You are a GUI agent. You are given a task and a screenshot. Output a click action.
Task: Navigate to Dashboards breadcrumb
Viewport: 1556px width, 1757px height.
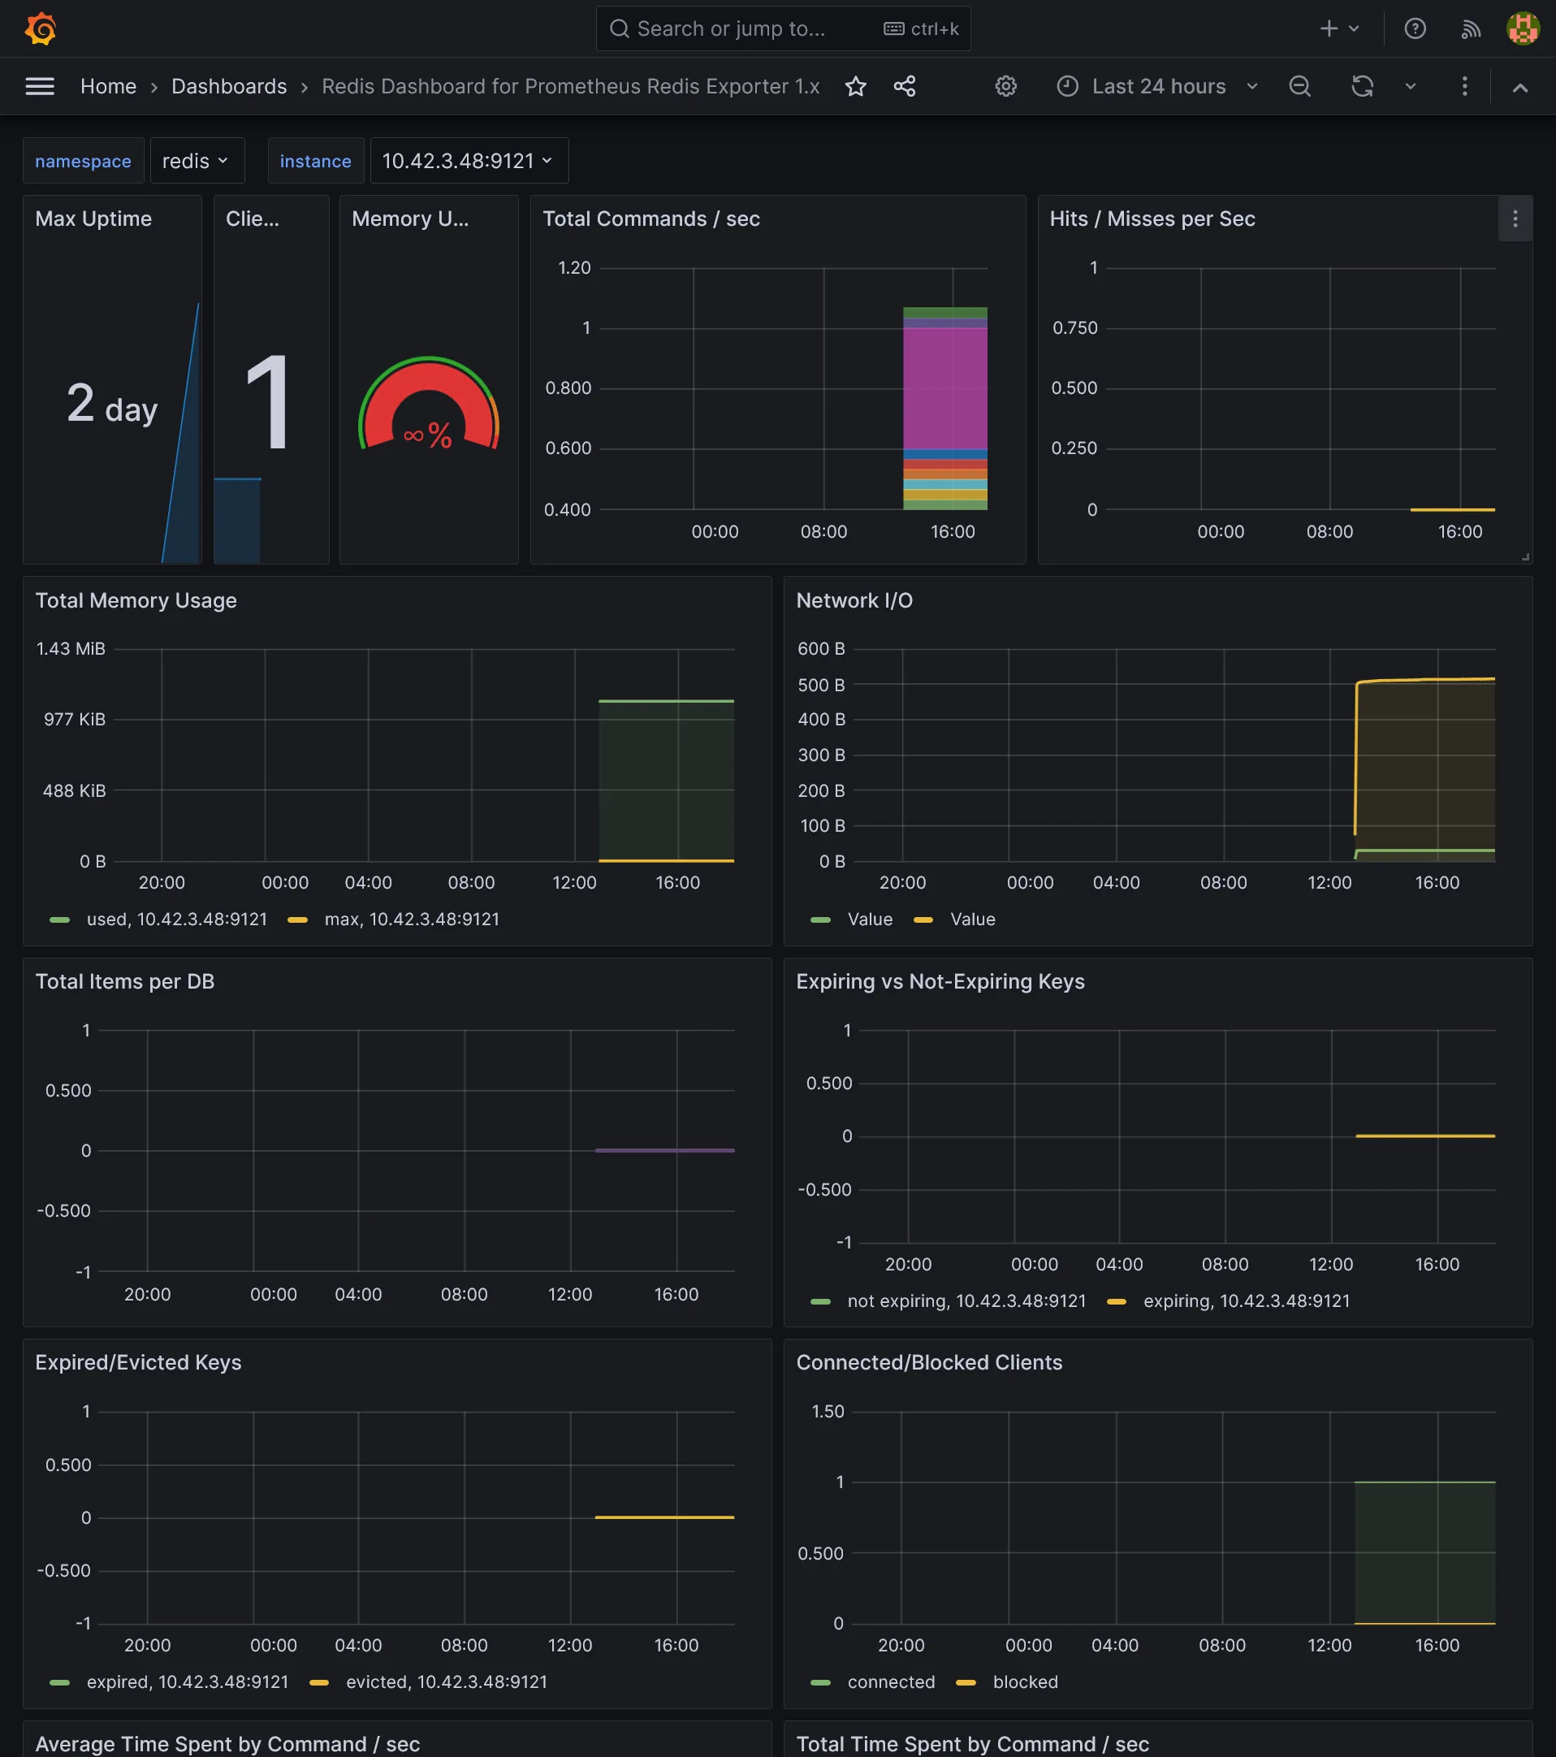pos(228,86)
